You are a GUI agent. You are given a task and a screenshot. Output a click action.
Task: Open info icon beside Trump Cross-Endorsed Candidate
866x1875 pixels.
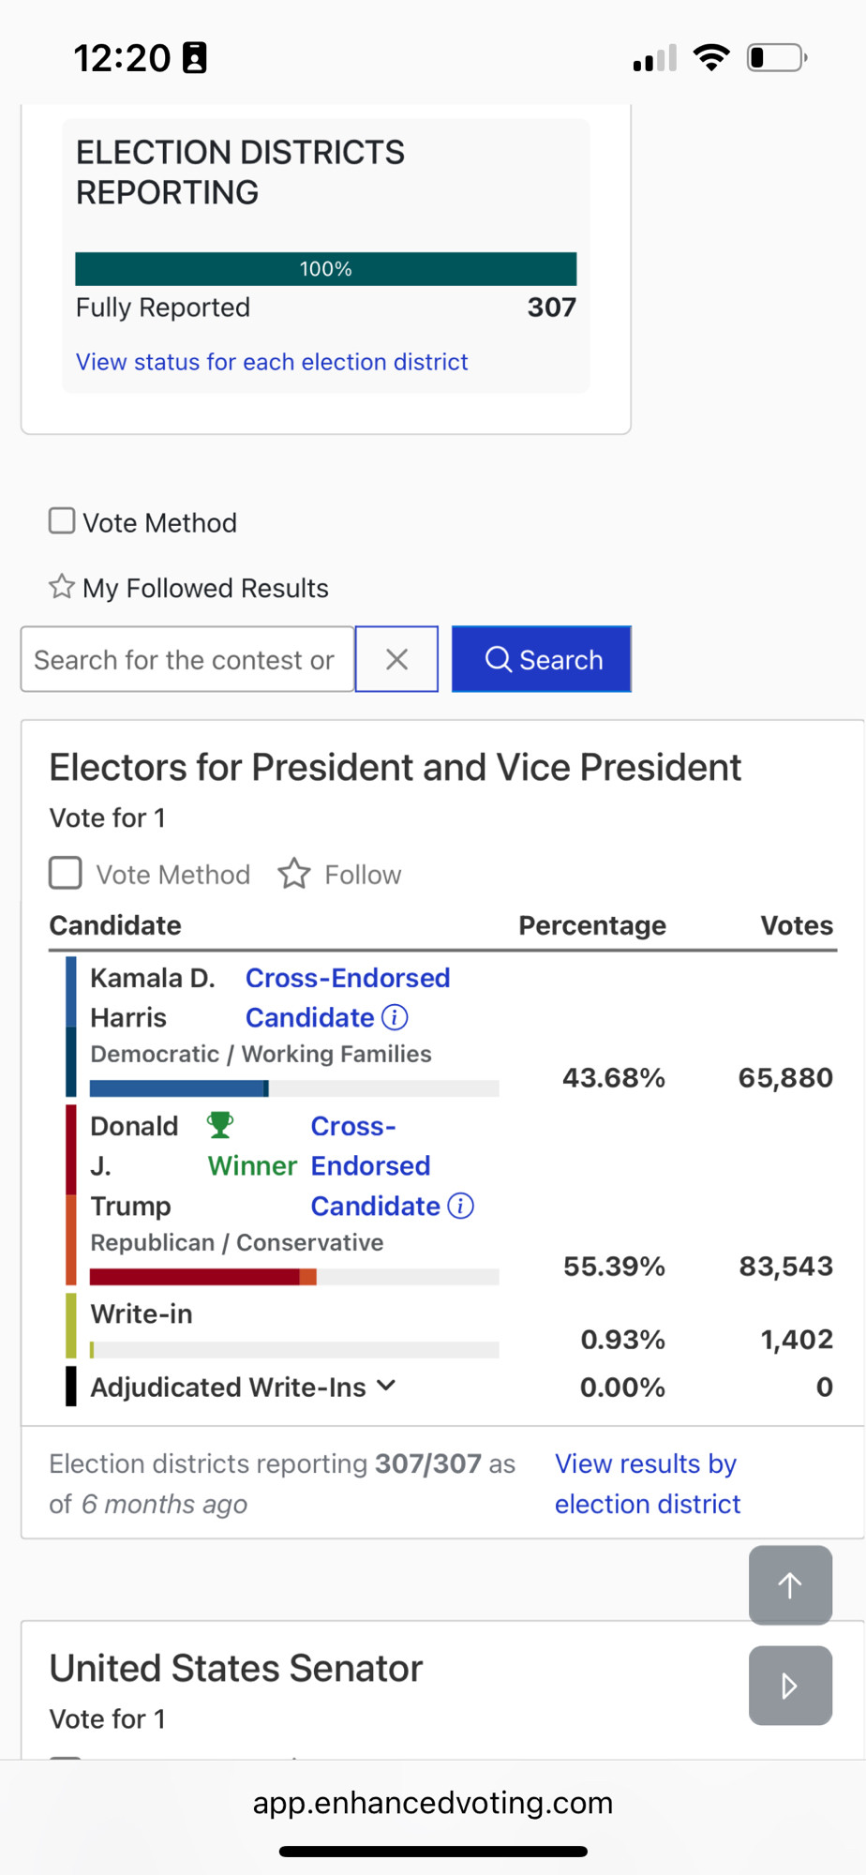tap(460, 1206)
